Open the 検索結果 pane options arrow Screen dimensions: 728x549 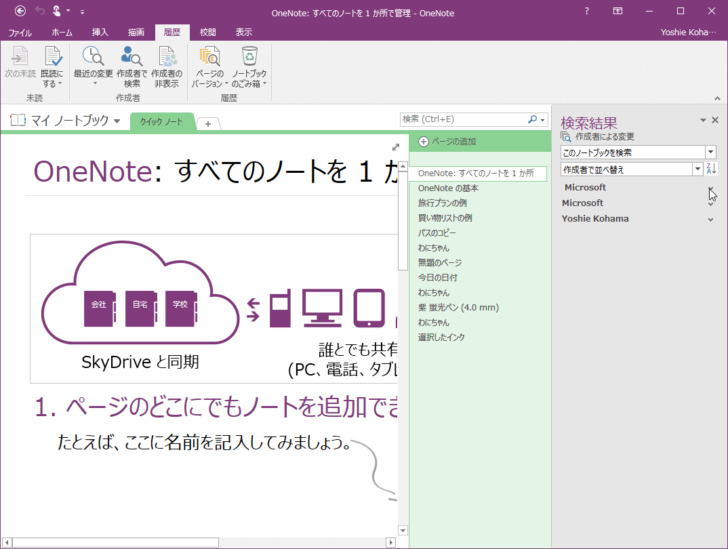click(703, 120)
